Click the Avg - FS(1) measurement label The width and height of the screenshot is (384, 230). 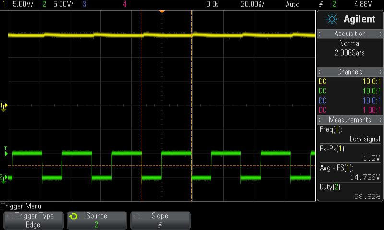(x=336, y=168)
